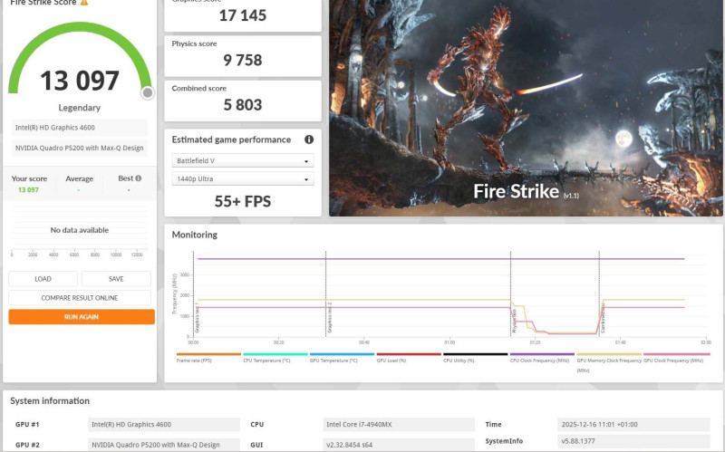Click NVIDIA Quadro P5200 label under the gauge

coord(80,148)
